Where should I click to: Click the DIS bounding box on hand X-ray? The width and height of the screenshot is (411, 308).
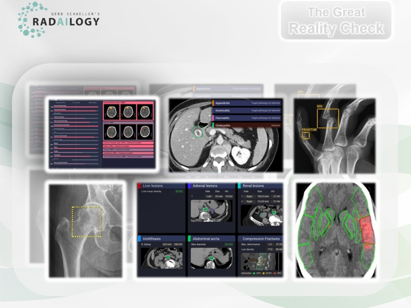tap(328, 118)
